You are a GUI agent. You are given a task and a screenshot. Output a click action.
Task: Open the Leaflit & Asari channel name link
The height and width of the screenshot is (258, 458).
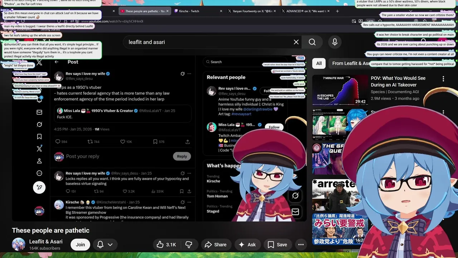point(46,242)
